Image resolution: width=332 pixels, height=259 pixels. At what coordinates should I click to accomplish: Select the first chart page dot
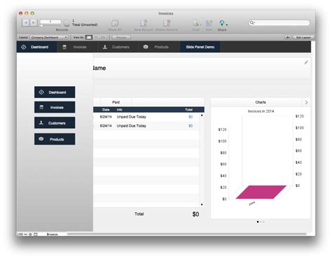pyautogui.click(x=258, y=222)
